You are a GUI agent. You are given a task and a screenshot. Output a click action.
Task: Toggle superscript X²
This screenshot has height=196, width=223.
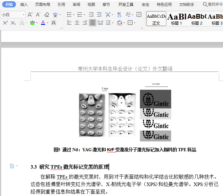click(6, 23)
